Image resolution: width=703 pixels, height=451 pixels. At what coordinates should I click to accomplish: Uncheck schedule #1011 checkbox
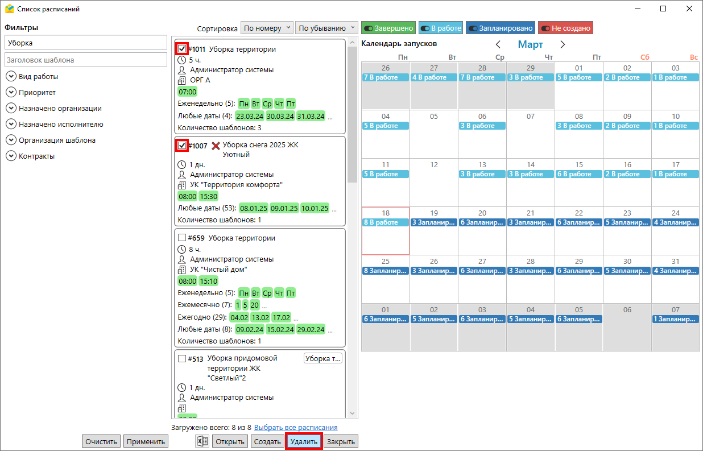point(182,49)
